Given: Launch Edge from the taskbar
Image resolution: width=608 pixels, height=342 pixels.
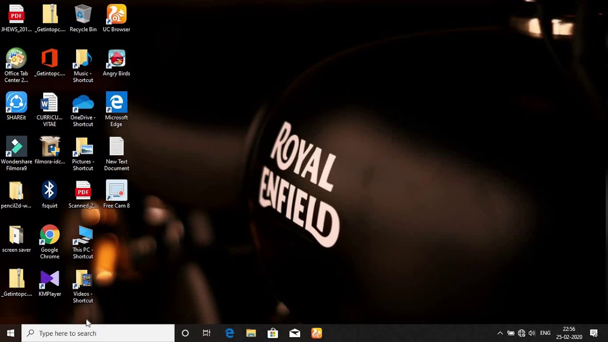Looking at the screenshot, I should click(x=229, y=333).
